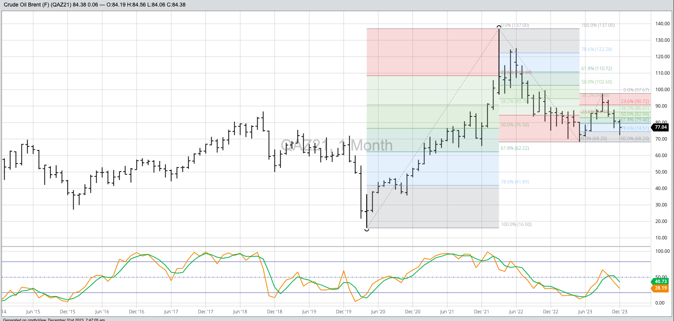Click the Generated on cmdtyView footer text

[54, 319]
